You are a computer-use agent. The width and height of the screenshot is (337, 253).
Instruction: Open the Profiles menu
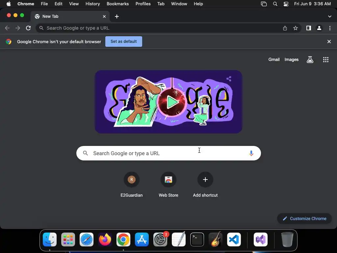[143, 4]
